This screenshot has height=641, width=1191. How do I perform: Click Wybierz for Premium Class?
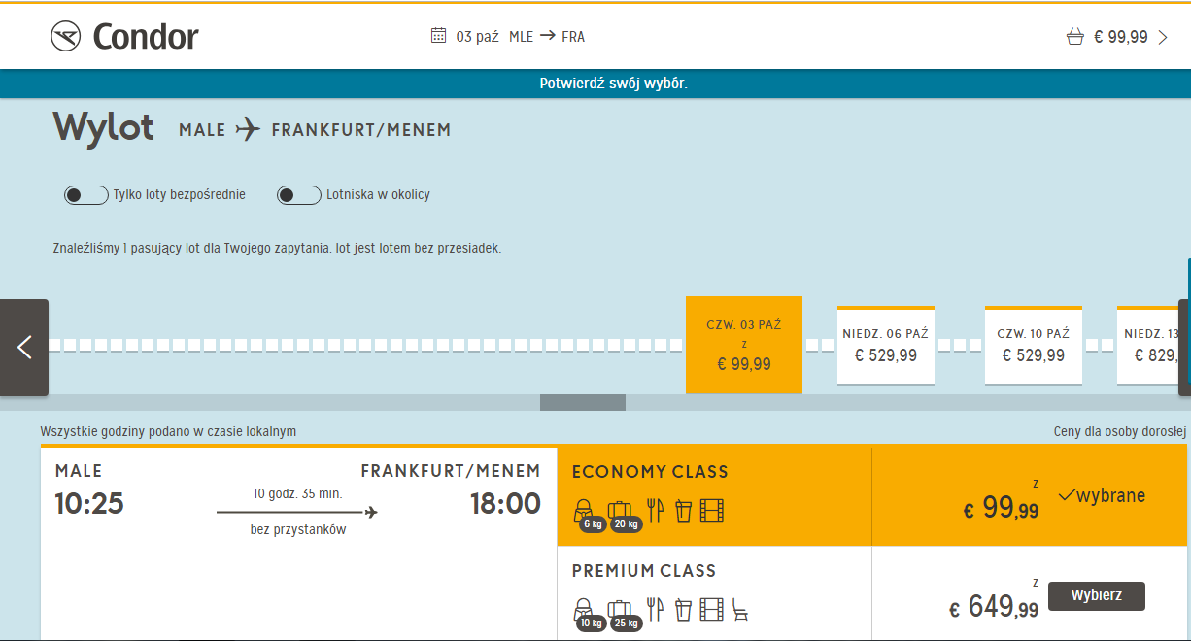click(1097, 595)
